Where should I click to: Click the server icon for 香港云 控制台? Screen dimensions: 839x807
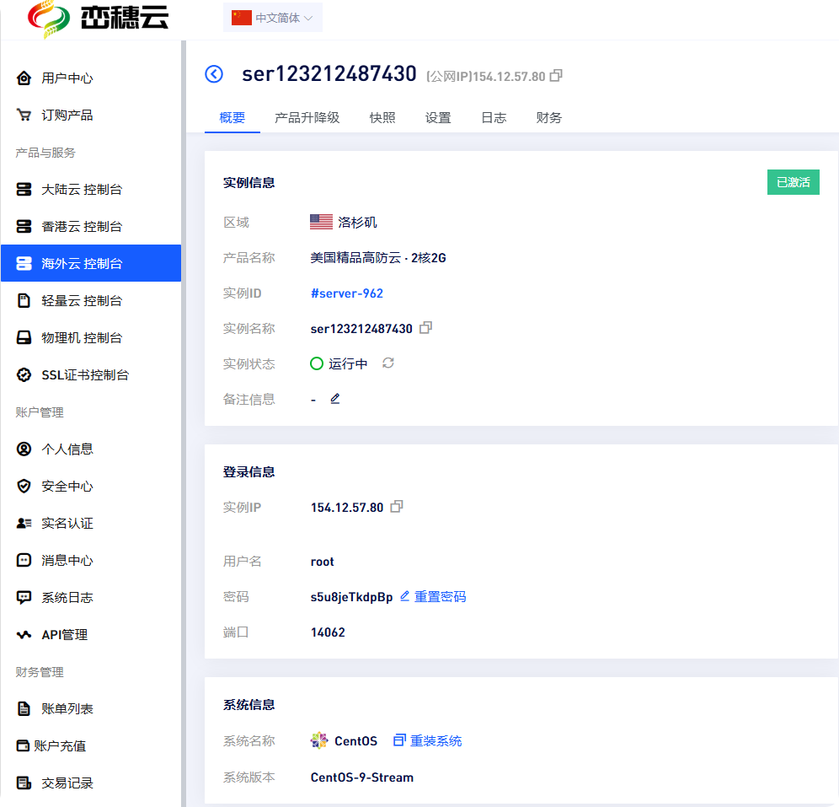(x=24, y=226)
